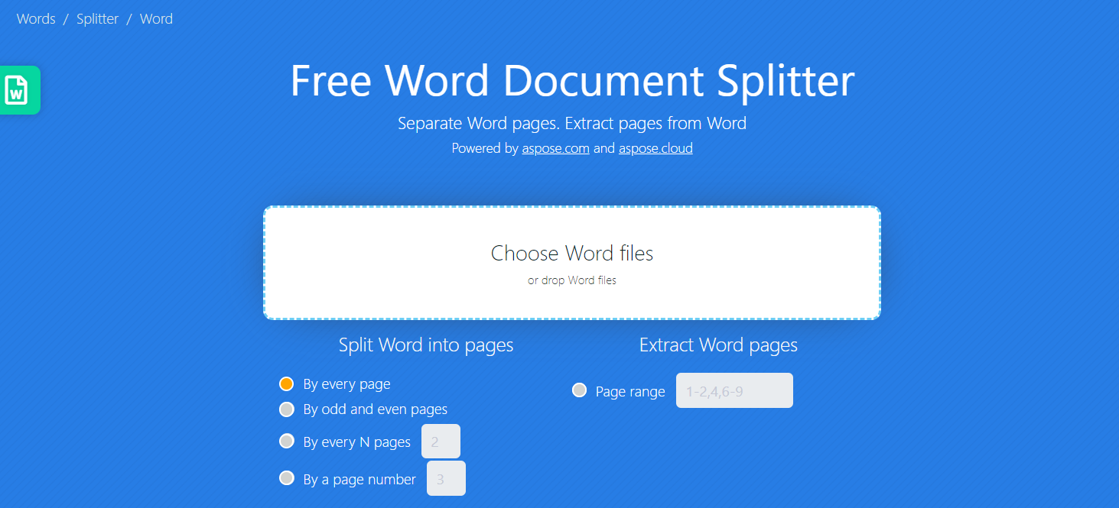1119x508 pixels.
Task: Select By odd and even pages splitting
Action: click(286, 409)
